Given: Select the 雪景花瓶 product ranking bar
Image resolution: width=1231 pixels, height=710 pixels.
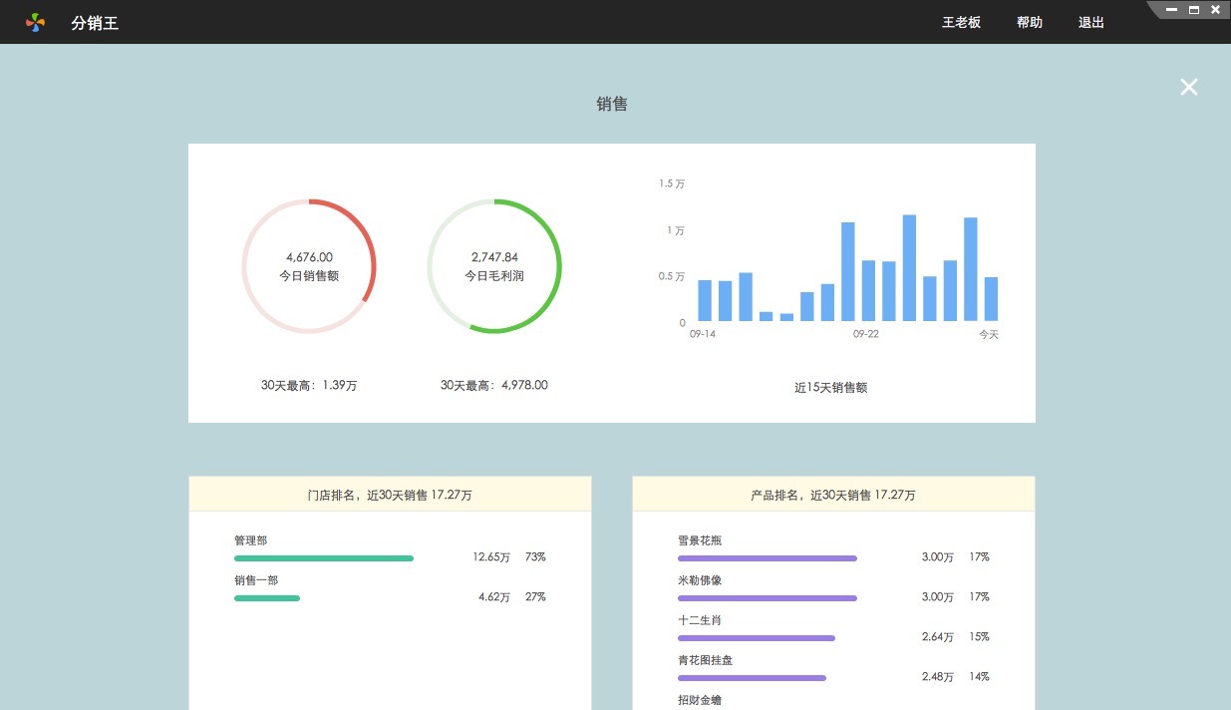Looking at the screenshot, I should click(767, 558).
